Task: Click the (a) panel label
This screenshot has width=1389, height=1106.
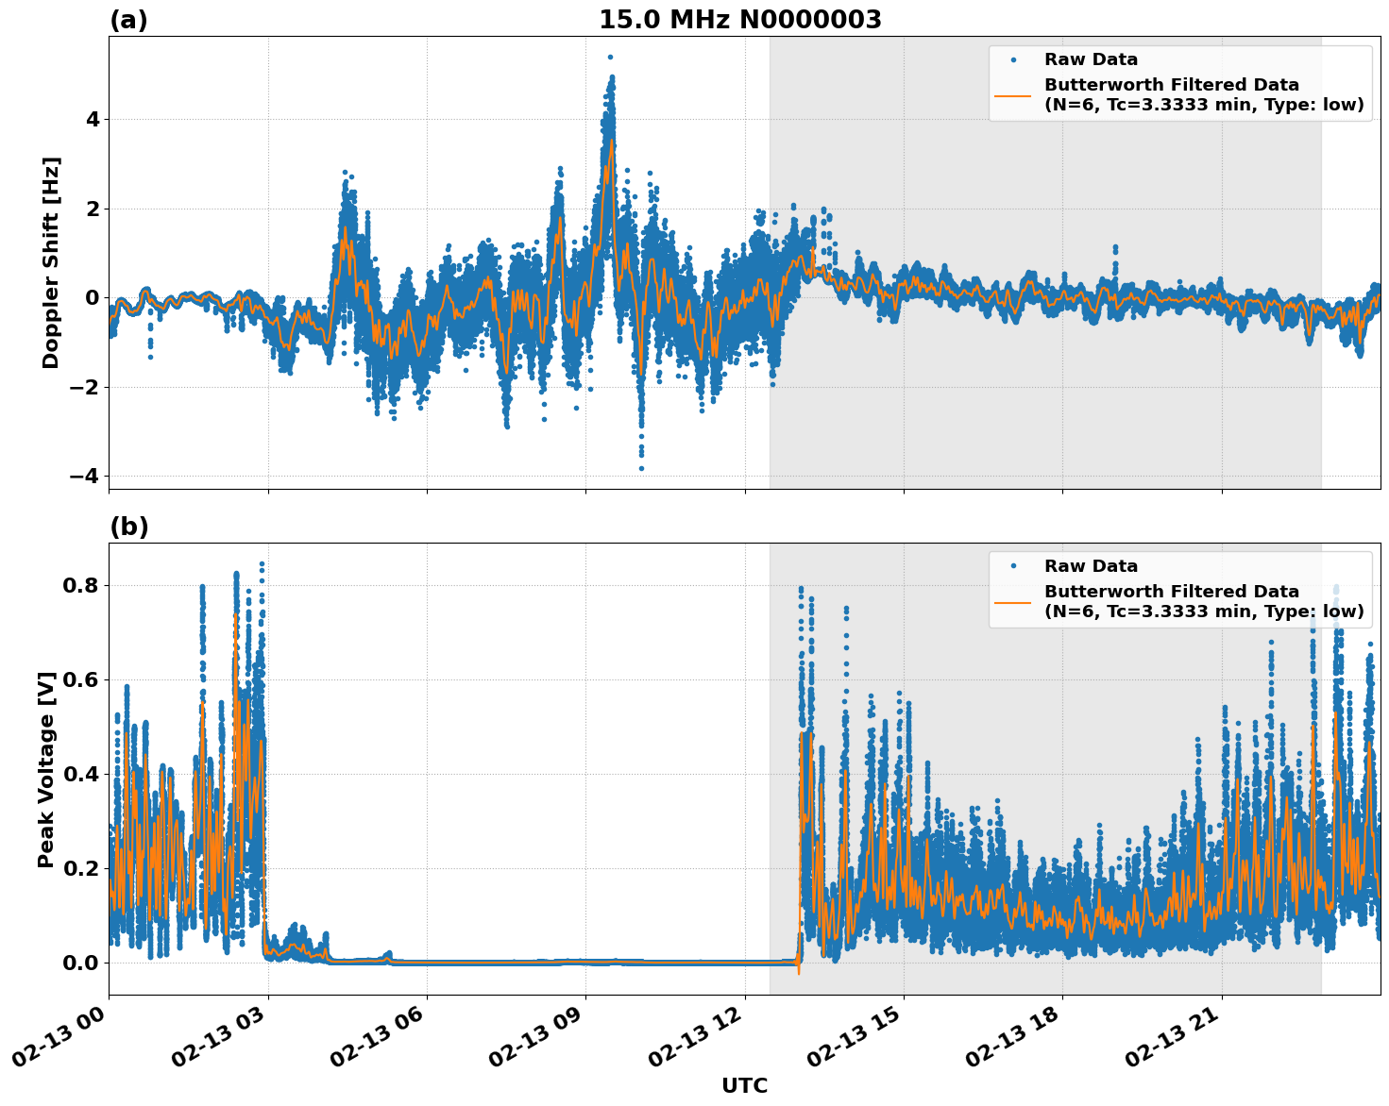Action: (128, 20)
